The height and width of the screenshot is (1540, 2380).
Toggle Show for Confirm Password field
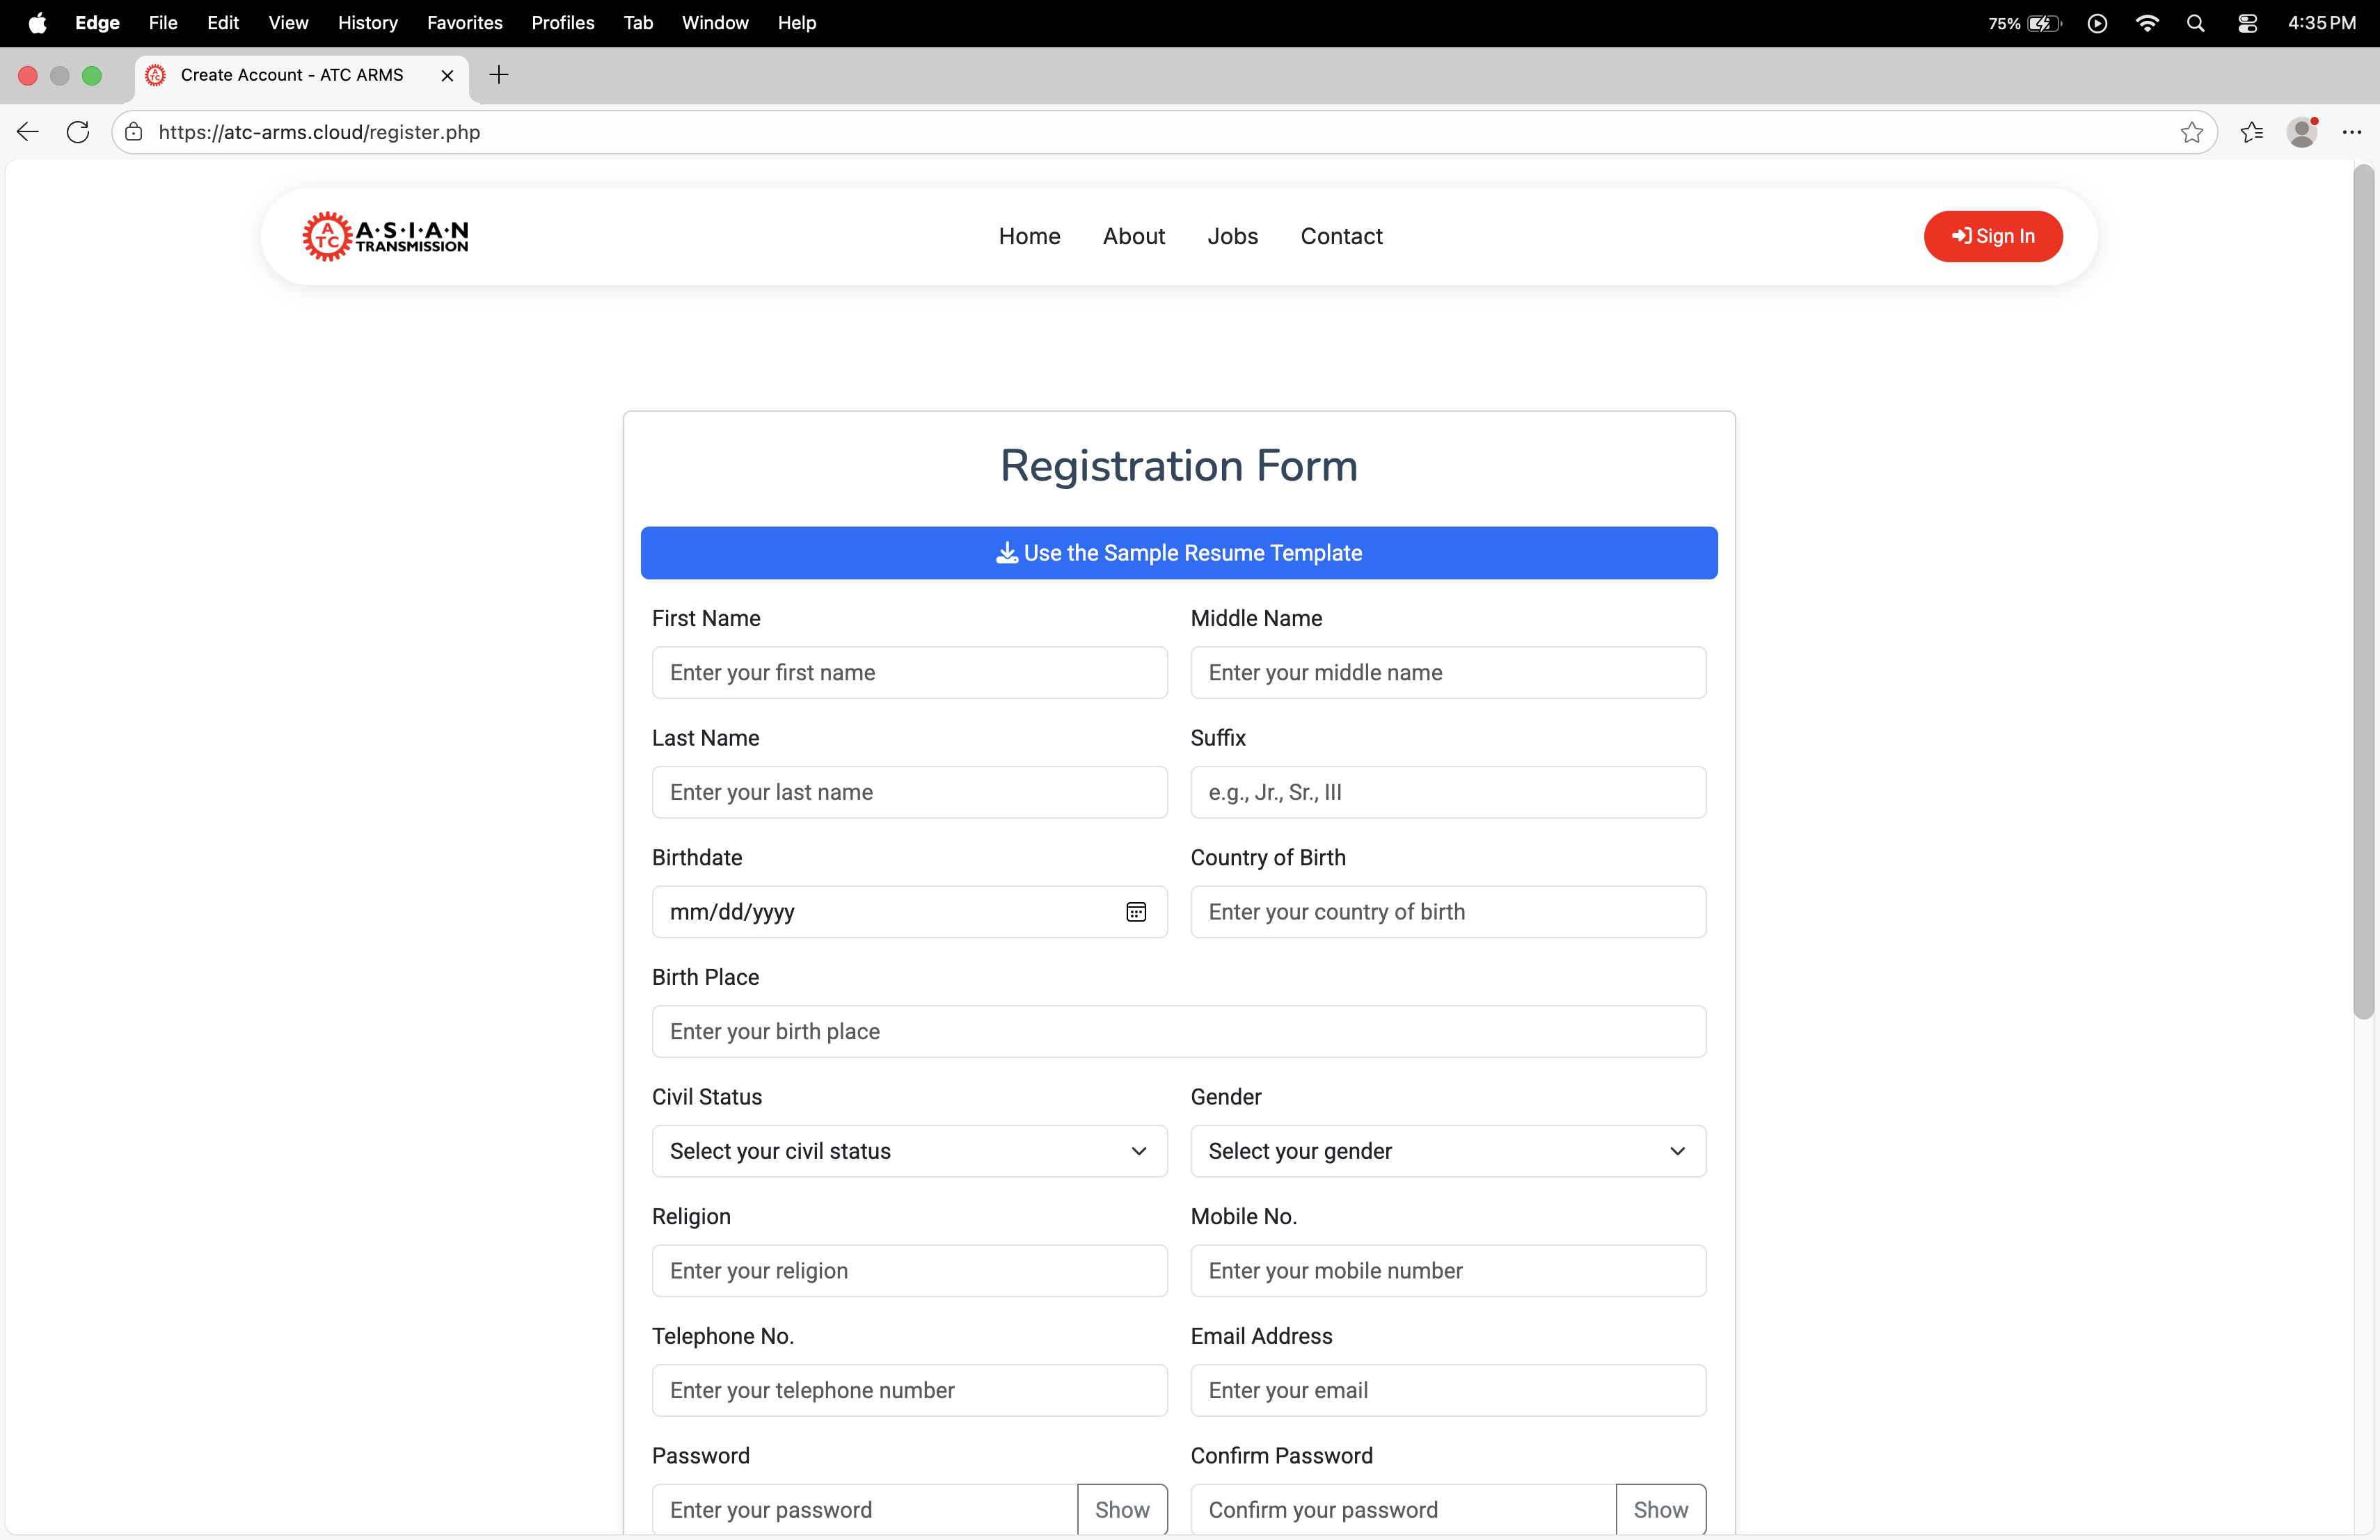point(1660,1509)
